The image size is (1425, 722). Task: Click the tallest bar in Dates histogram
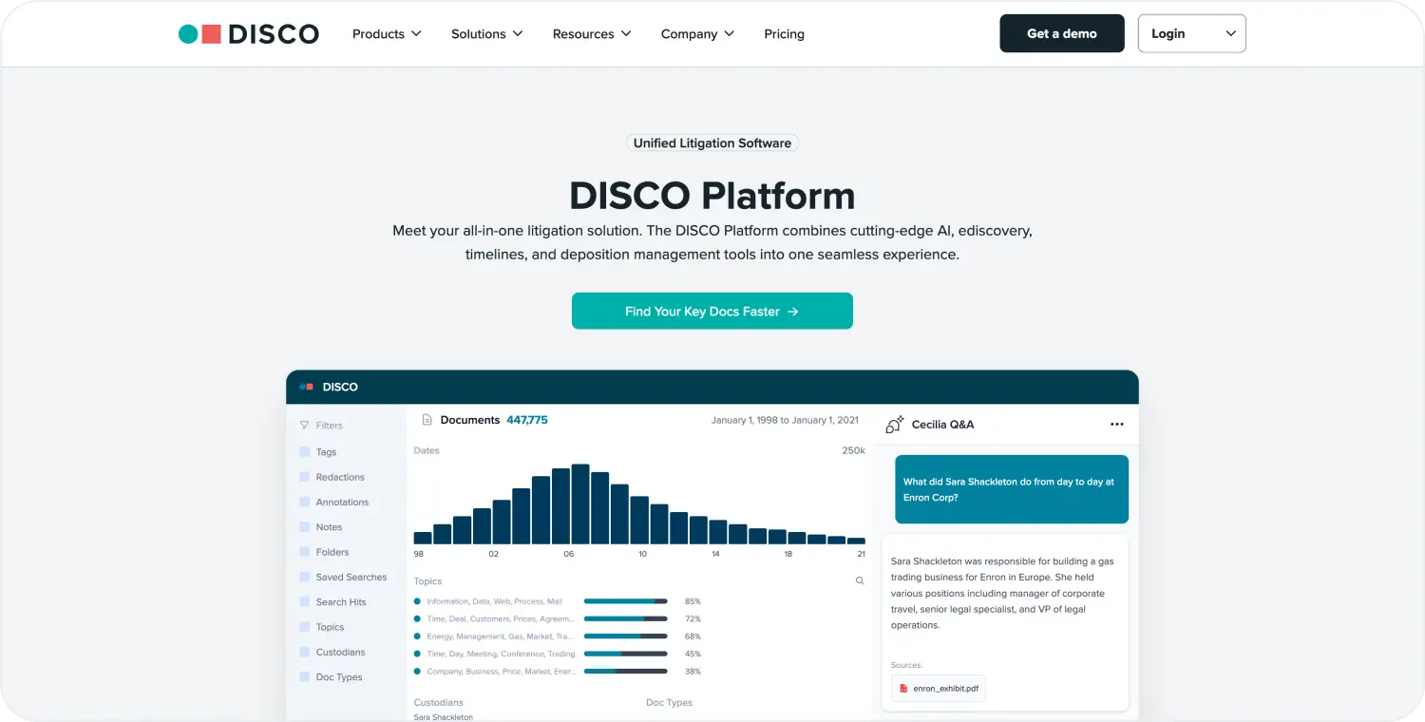(x=580, y=503)
